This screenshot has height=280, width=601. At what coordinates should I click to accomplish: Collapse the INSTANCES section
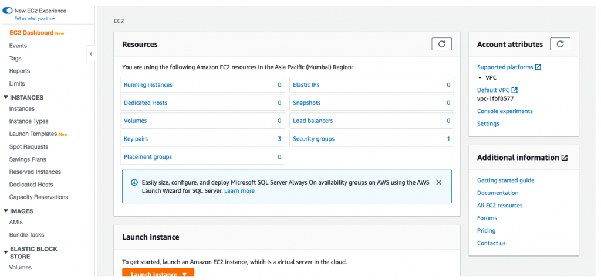(x=6, y=98)
